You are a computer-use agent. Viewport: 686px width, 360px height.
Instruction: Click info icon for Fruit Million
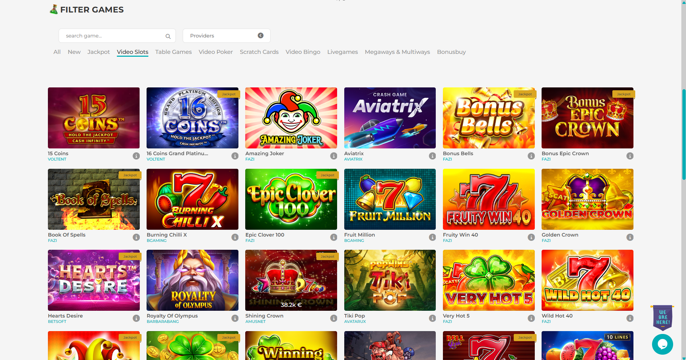point(432,237)
